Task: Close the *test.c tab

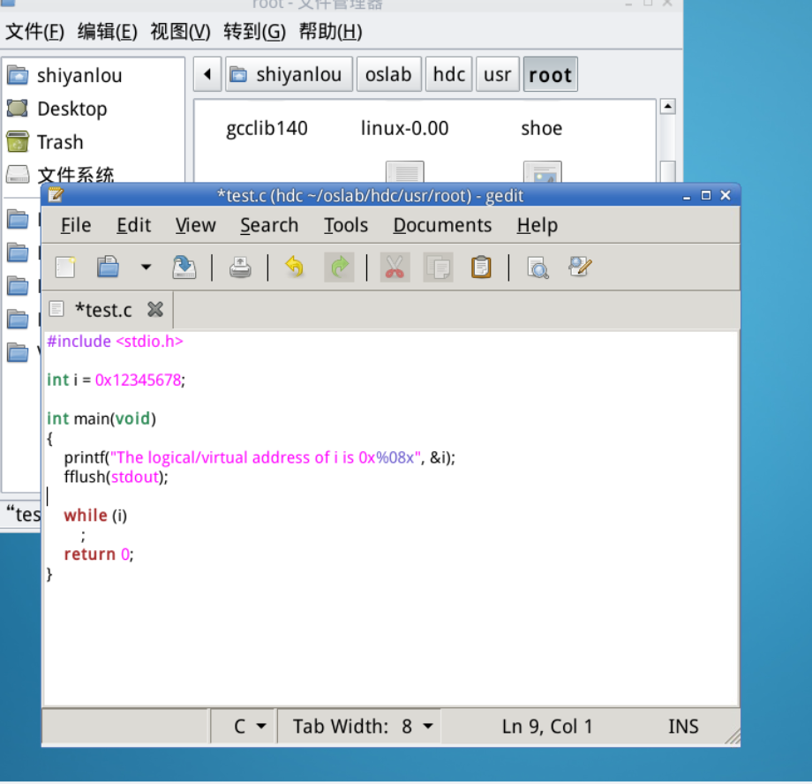Action: pos(155,310)
